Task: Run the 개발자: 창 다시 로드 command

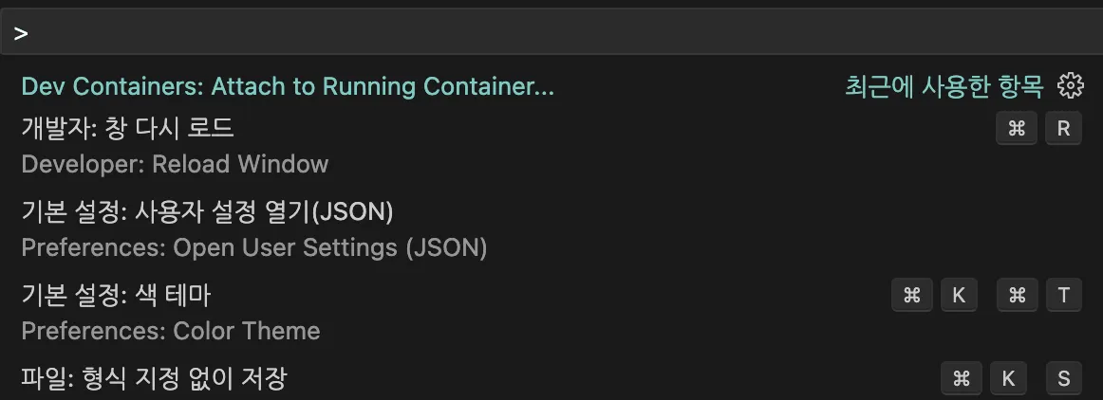Action: [127, 128]
